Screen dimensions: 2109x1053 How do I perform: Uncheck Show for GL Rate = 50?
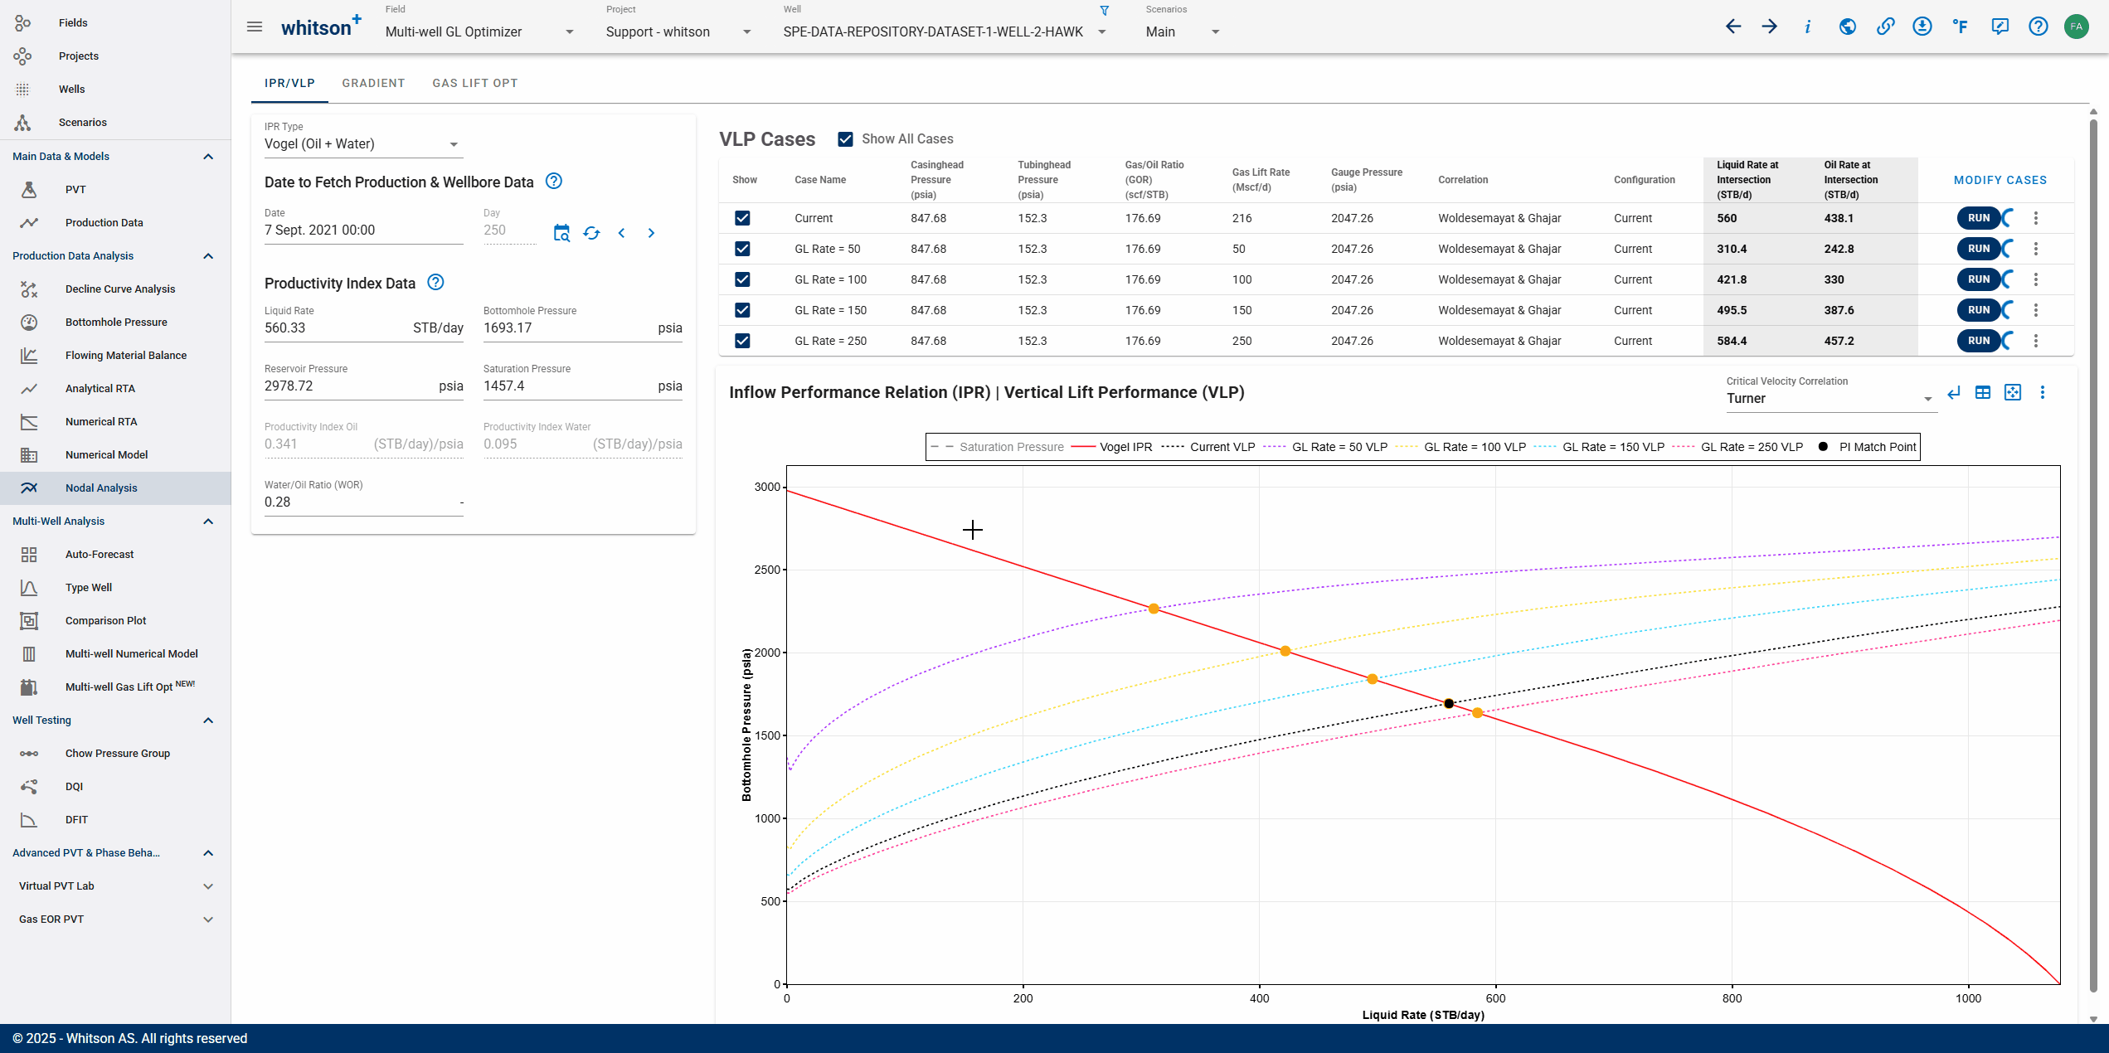[x=742, y=249]
